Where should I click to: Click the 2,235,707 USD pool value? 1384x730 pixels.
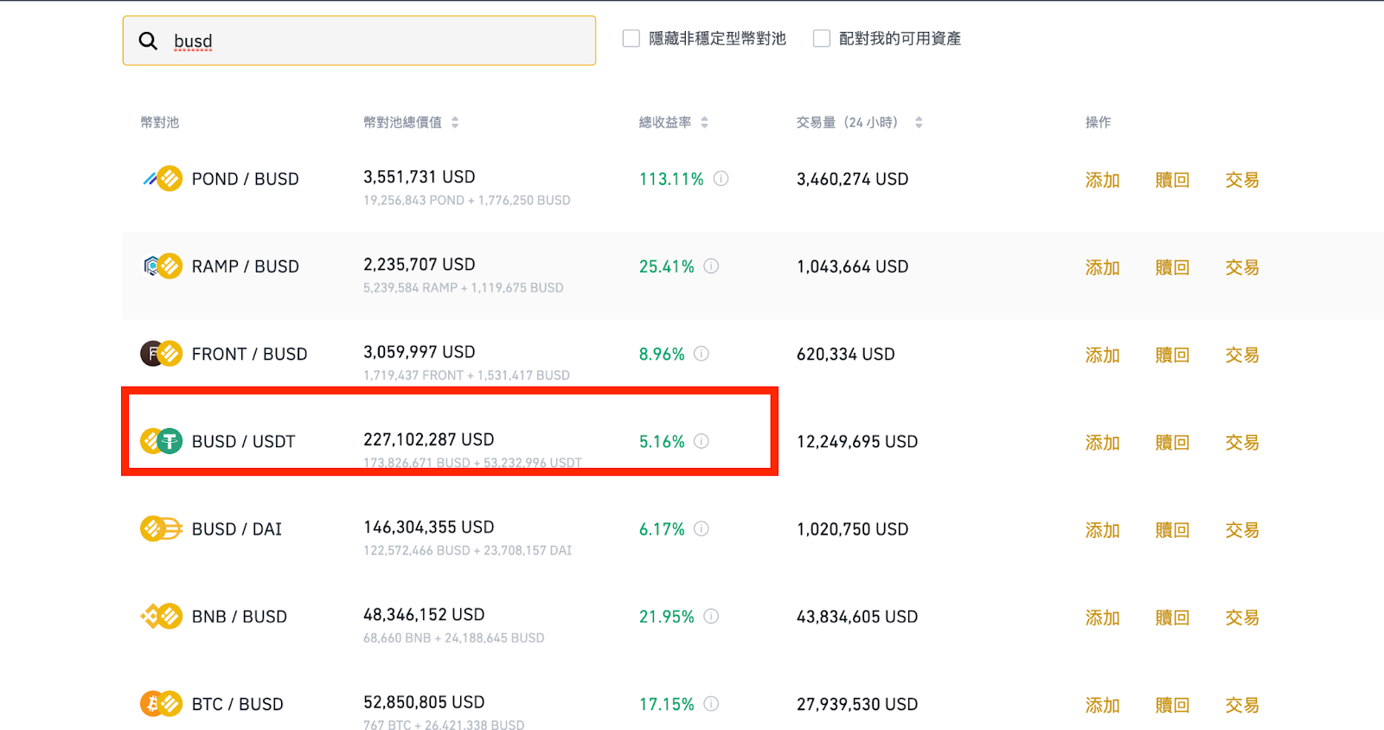(x=420, y=264)
